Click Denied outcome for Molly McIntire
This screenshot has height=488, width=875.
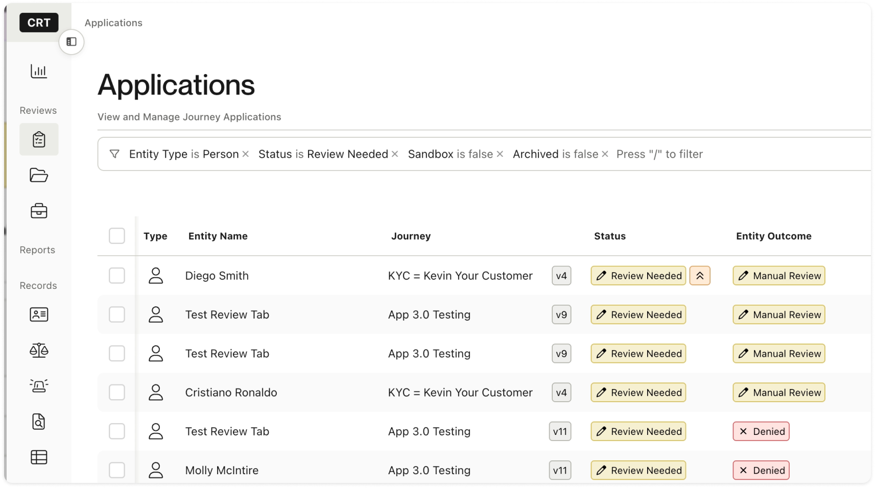pos(761,470)
